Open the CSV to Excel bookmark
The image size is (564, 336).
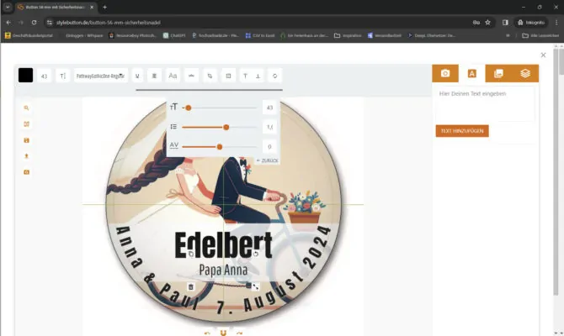260,35
